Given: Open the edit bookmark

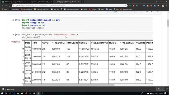Looking at the screenshot, I should [116, 9].
